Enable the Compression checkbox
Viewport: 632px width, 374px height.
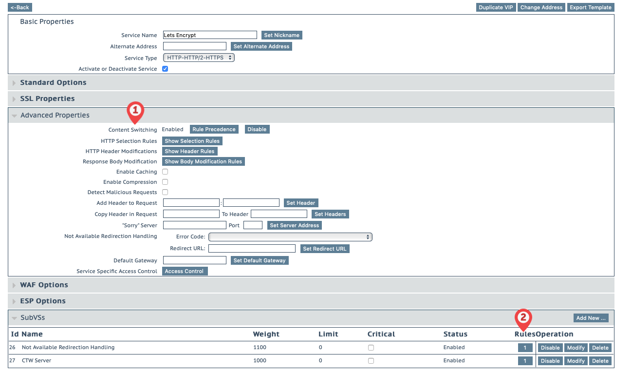[x=165, y=182]
